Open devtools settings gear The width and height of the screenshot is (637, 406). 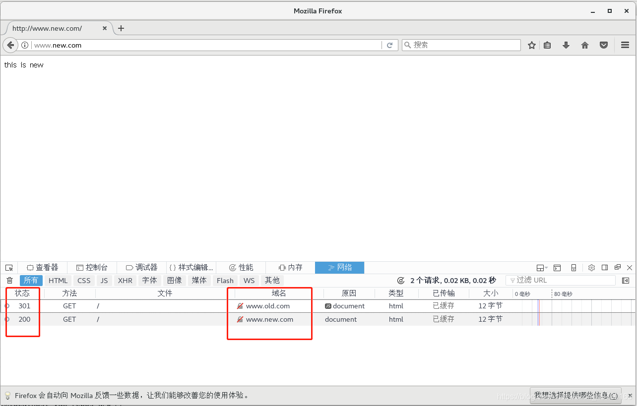[x=591, y=268]
